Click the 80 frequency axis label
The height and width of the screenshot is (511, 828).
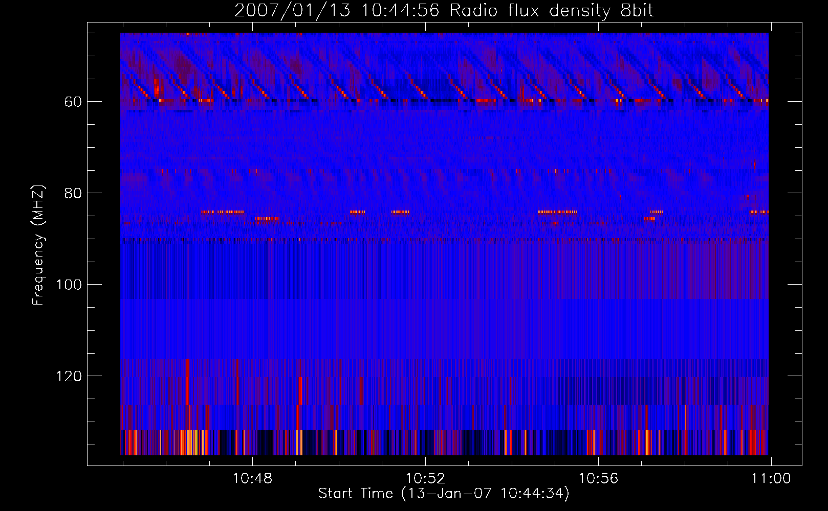tap(73, 193)
